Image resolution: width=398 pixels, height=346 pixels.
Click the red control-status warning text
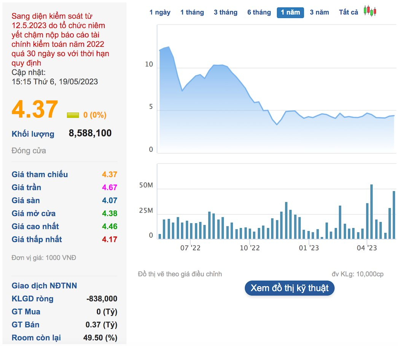tap(60, 40)
